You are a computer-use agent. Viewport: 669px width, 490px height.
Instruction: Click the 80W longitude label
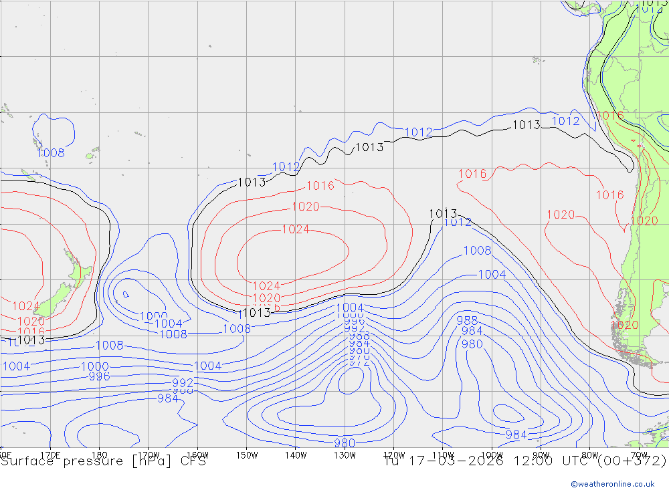[590, 455]
